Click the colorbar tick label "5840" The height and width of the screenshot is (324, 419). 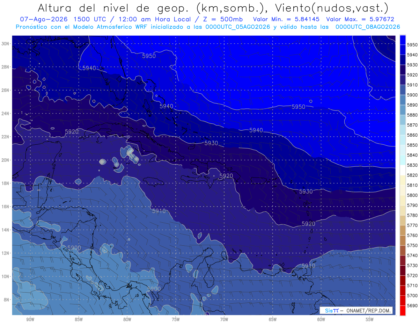[x=412, y=155]
